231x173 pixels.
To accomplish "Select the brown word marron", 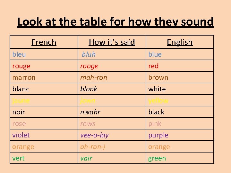I will click(24, 78).
